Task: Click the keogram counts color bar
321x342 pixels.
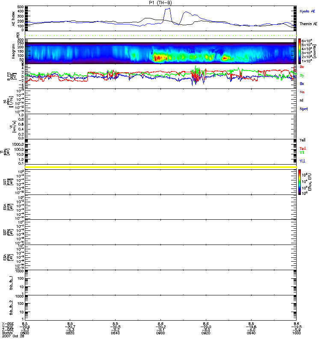Action: [300, 51]
